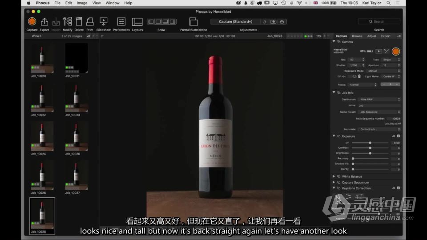Screen dimensions: 427x240
Task: Click the Exposure tool options icon
Action: coord(394,136)
